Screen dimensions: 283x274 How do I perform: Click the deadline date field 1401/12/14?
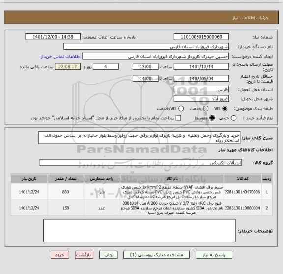(201, 67)
